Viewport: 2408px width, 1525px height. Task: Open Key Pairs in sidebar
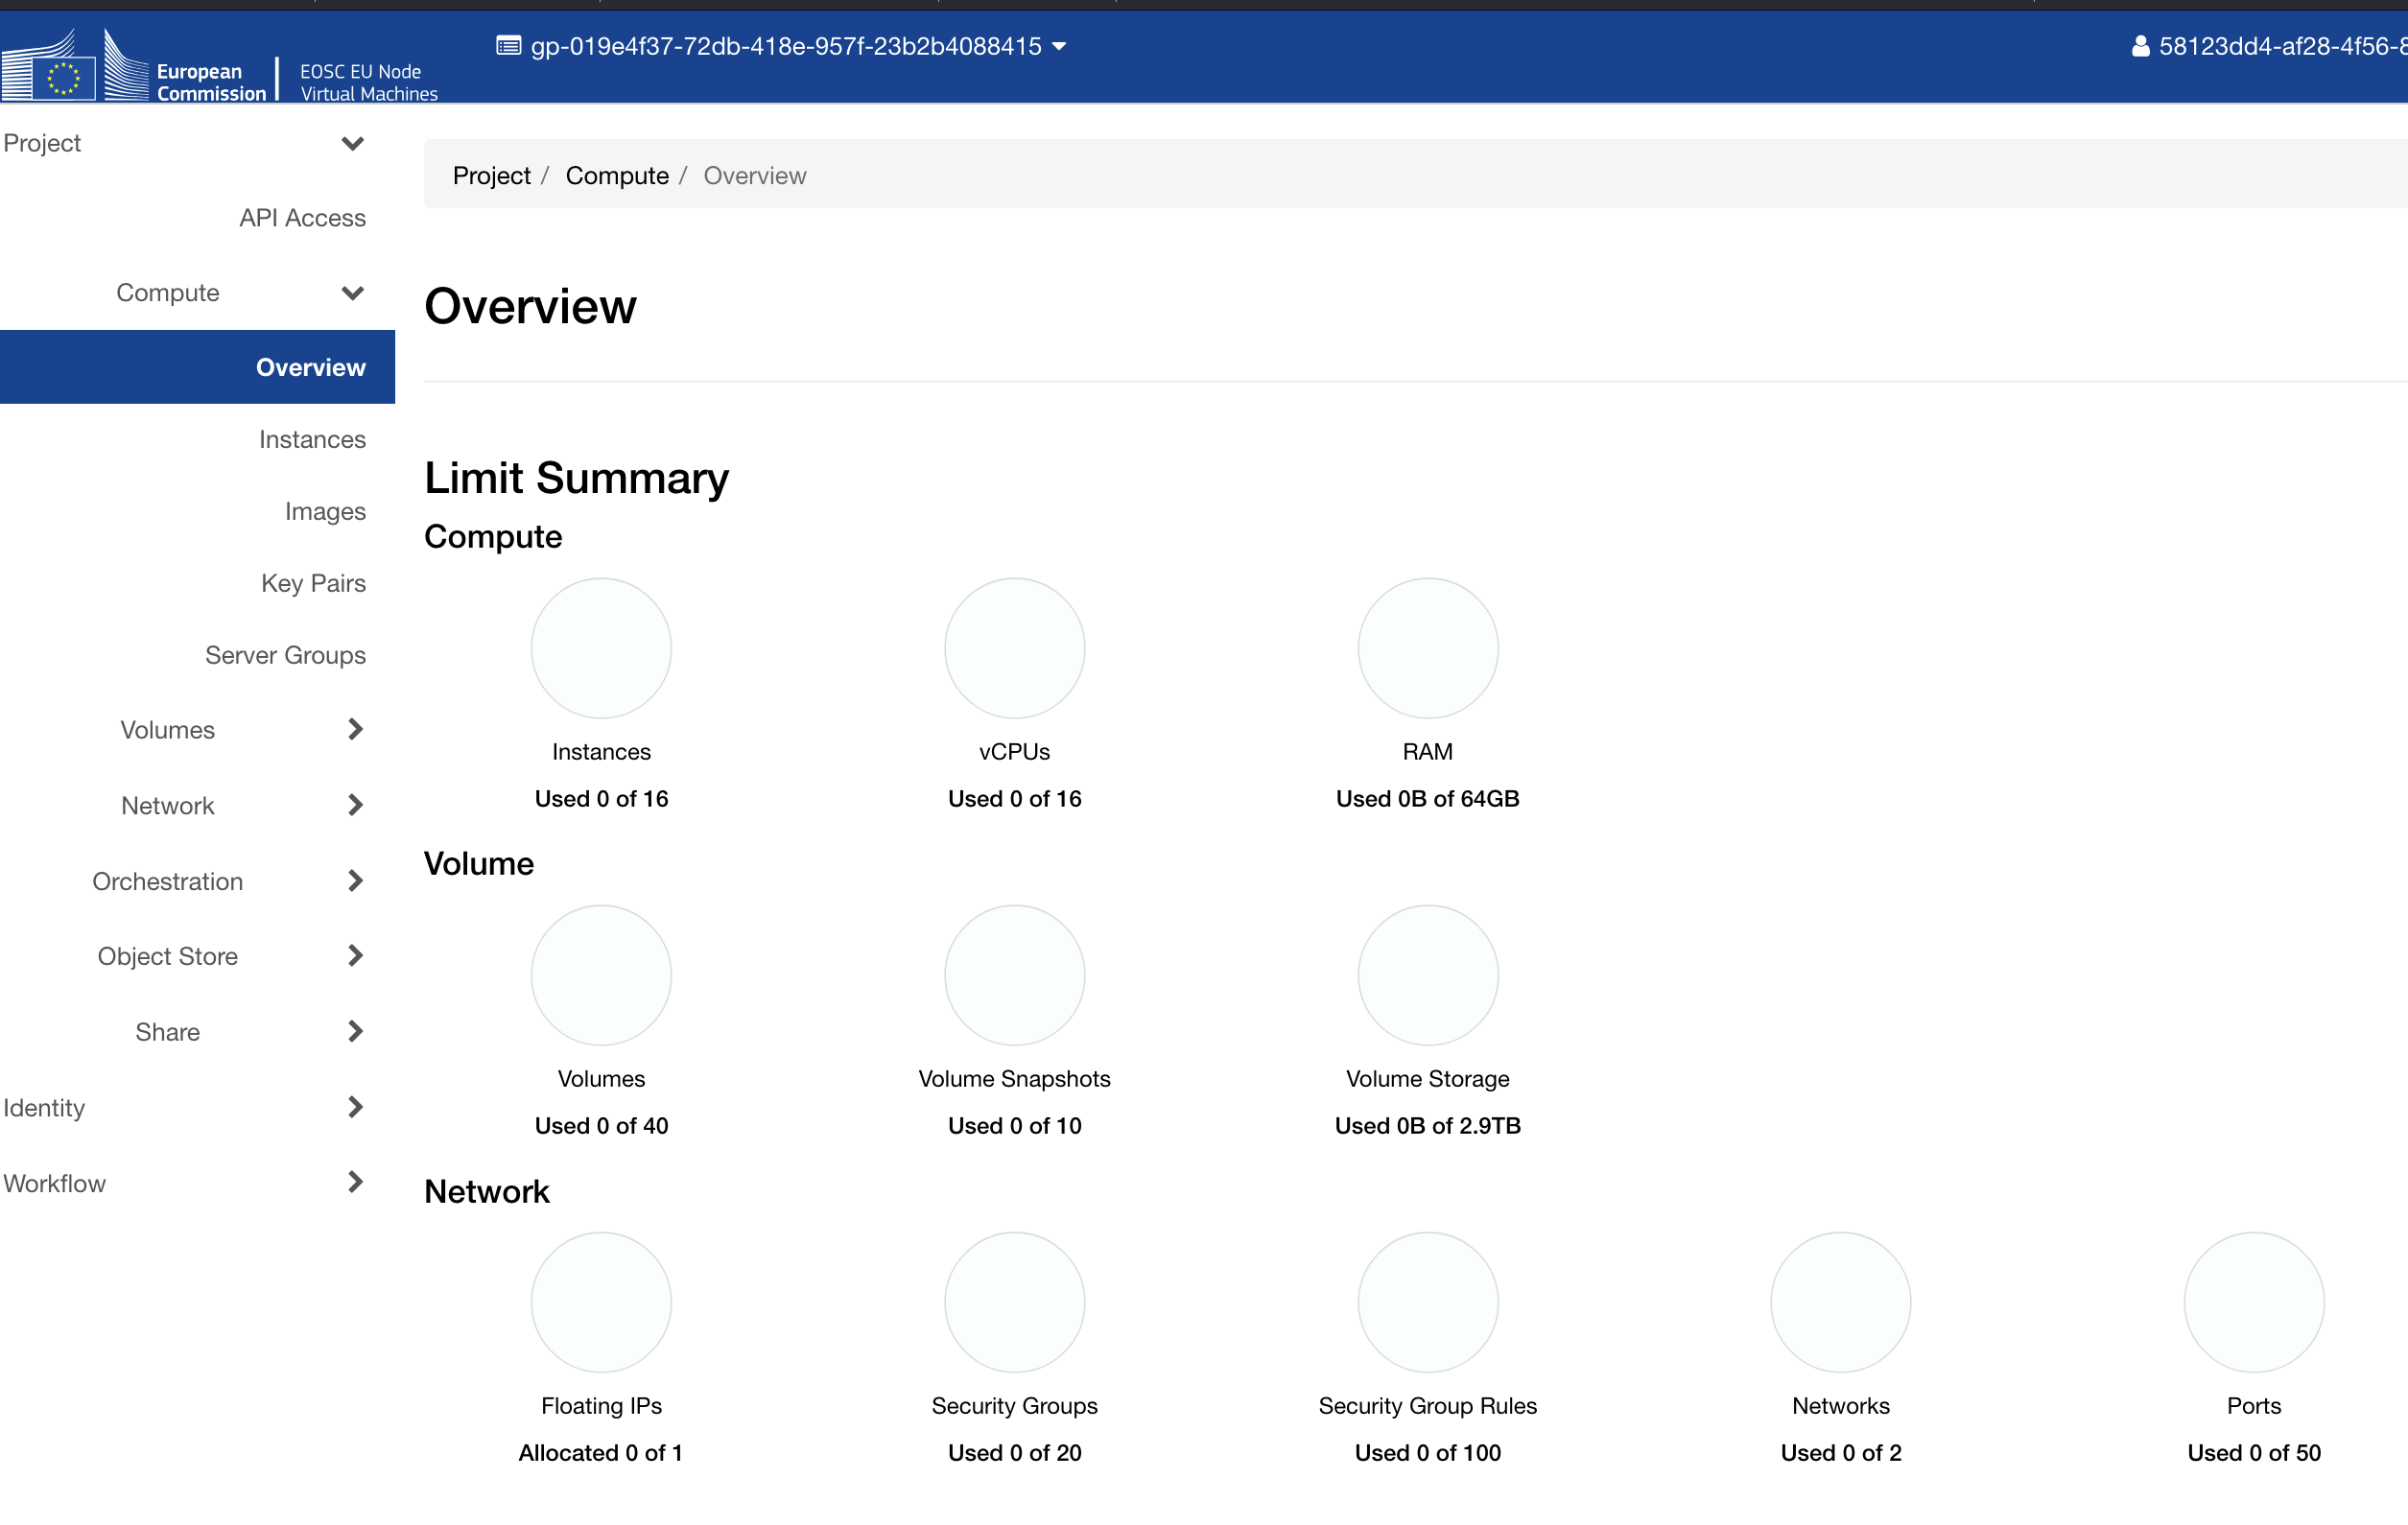[313, 583]
